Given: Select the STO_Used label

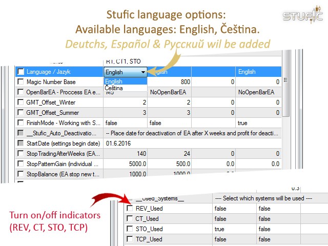Looking at the screenshot, I should pos(149,229).
